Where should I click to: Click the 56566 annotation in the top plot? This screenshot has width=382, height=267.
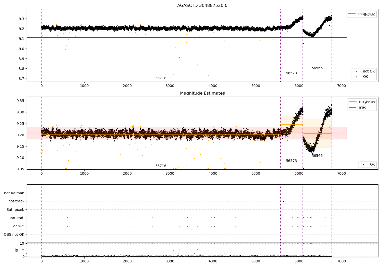317,68
